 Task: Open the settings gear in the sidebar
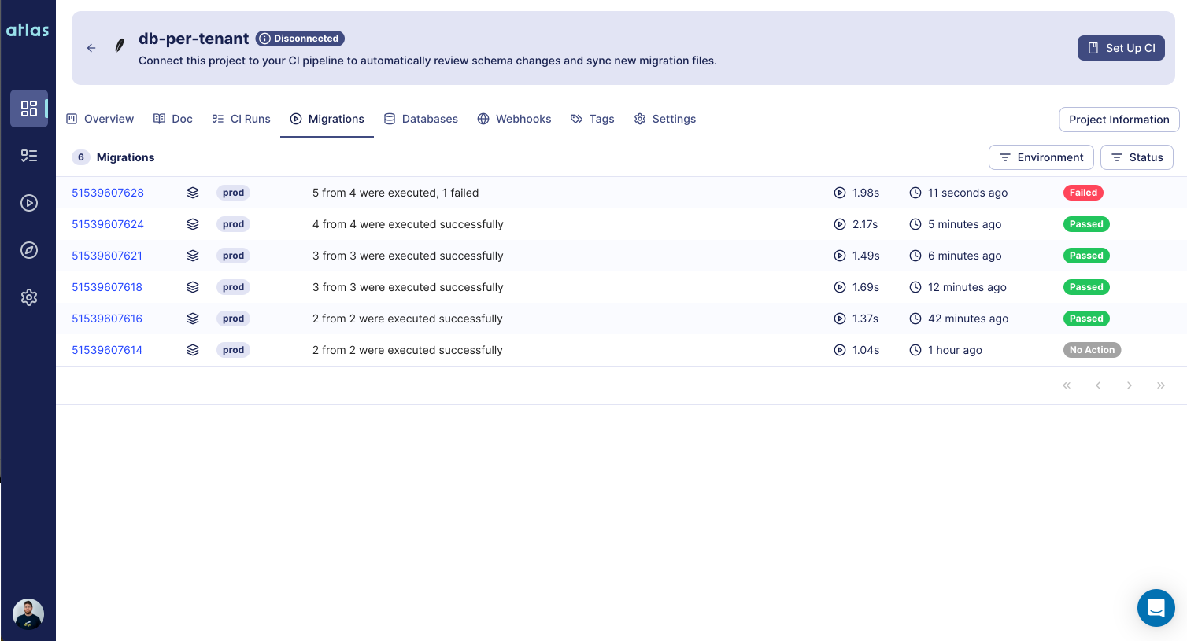29,297
